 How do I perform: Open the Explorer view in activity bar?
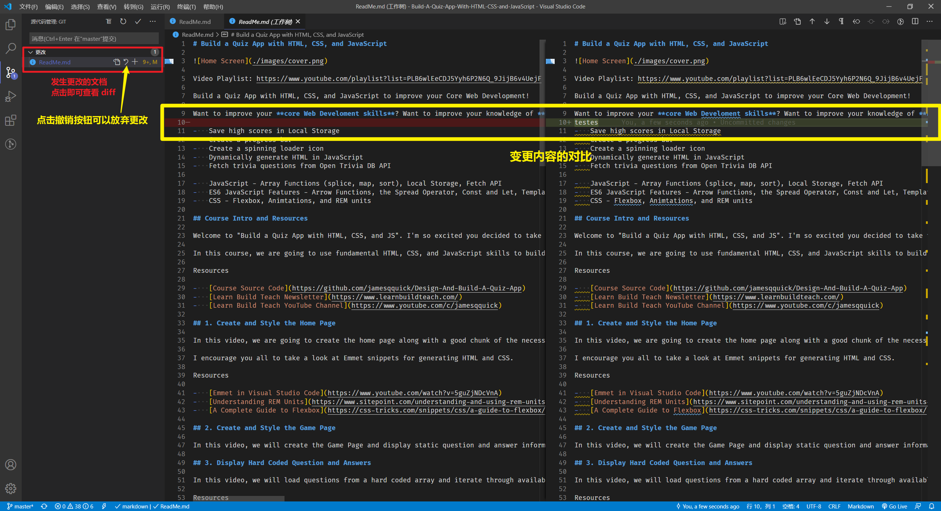point(11,25)
